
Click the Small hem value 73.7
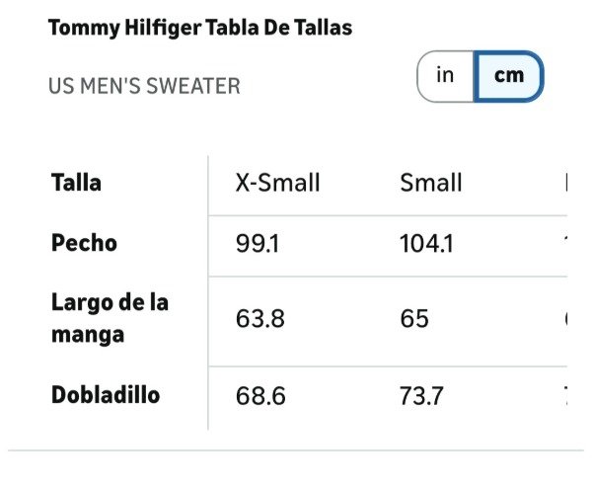pyautogui.click(x=421, y=396)
